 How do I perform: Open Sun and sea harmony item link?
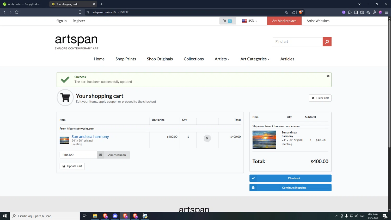point(90,137)
